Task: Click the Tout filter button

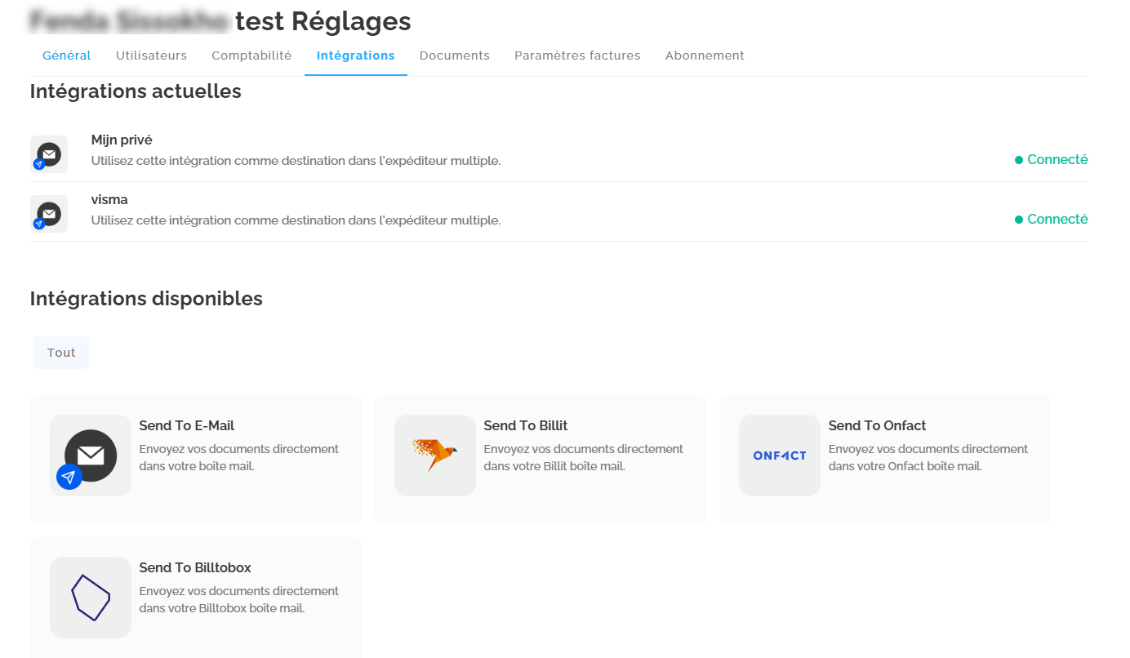Action: click(x=61, y=353)
